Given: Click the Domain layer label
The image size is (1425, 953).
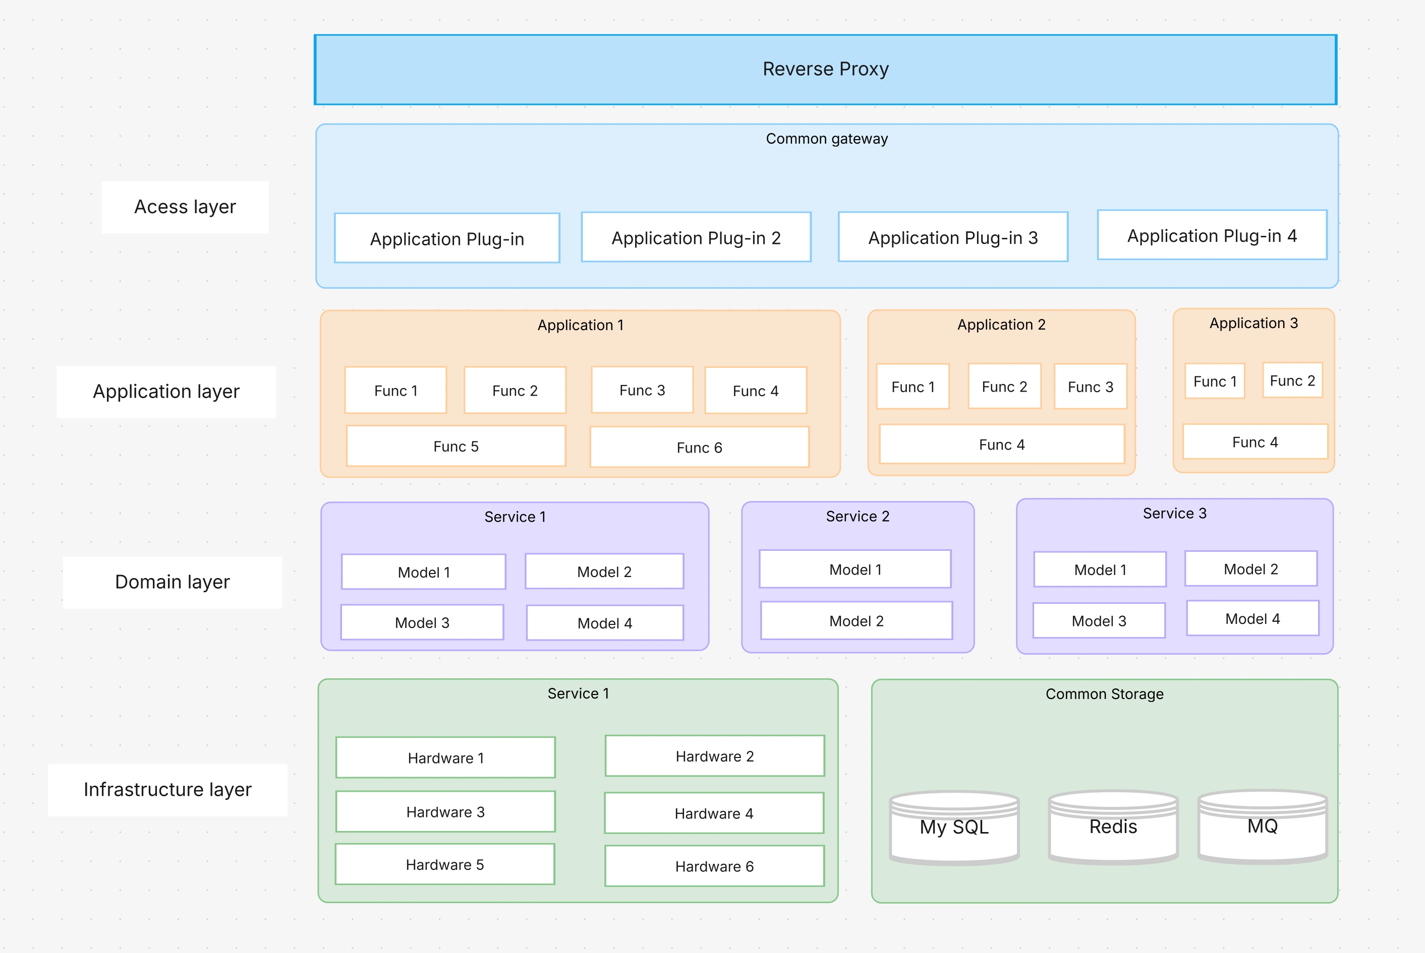Looking at the screenshot, I should [172, 582].
